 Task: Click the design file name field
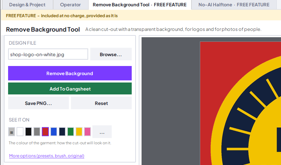(x=48, y=54)
